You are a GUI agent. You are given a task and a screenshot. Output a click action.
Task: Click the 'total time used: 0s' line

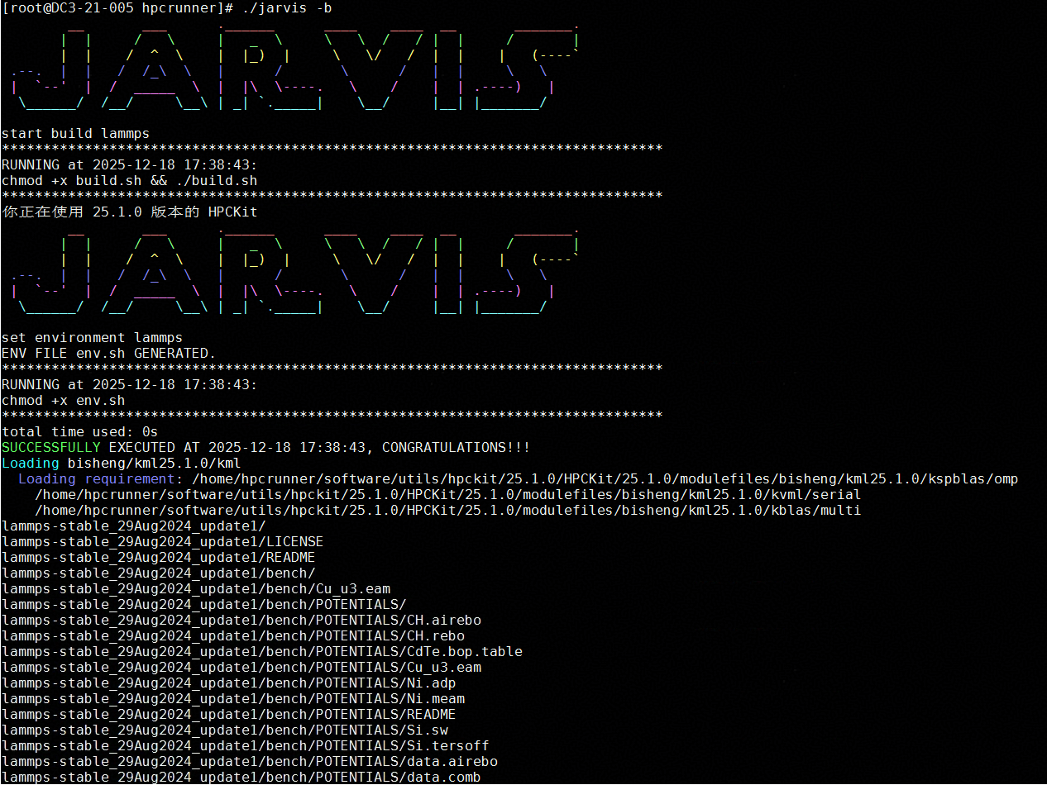(79, 431)
